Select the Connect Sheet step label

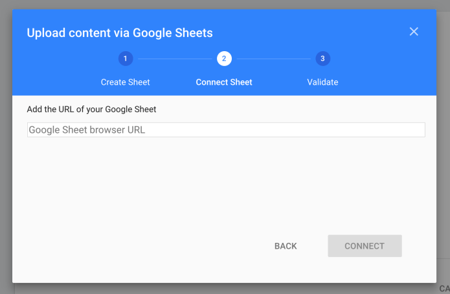pos(224,82)
